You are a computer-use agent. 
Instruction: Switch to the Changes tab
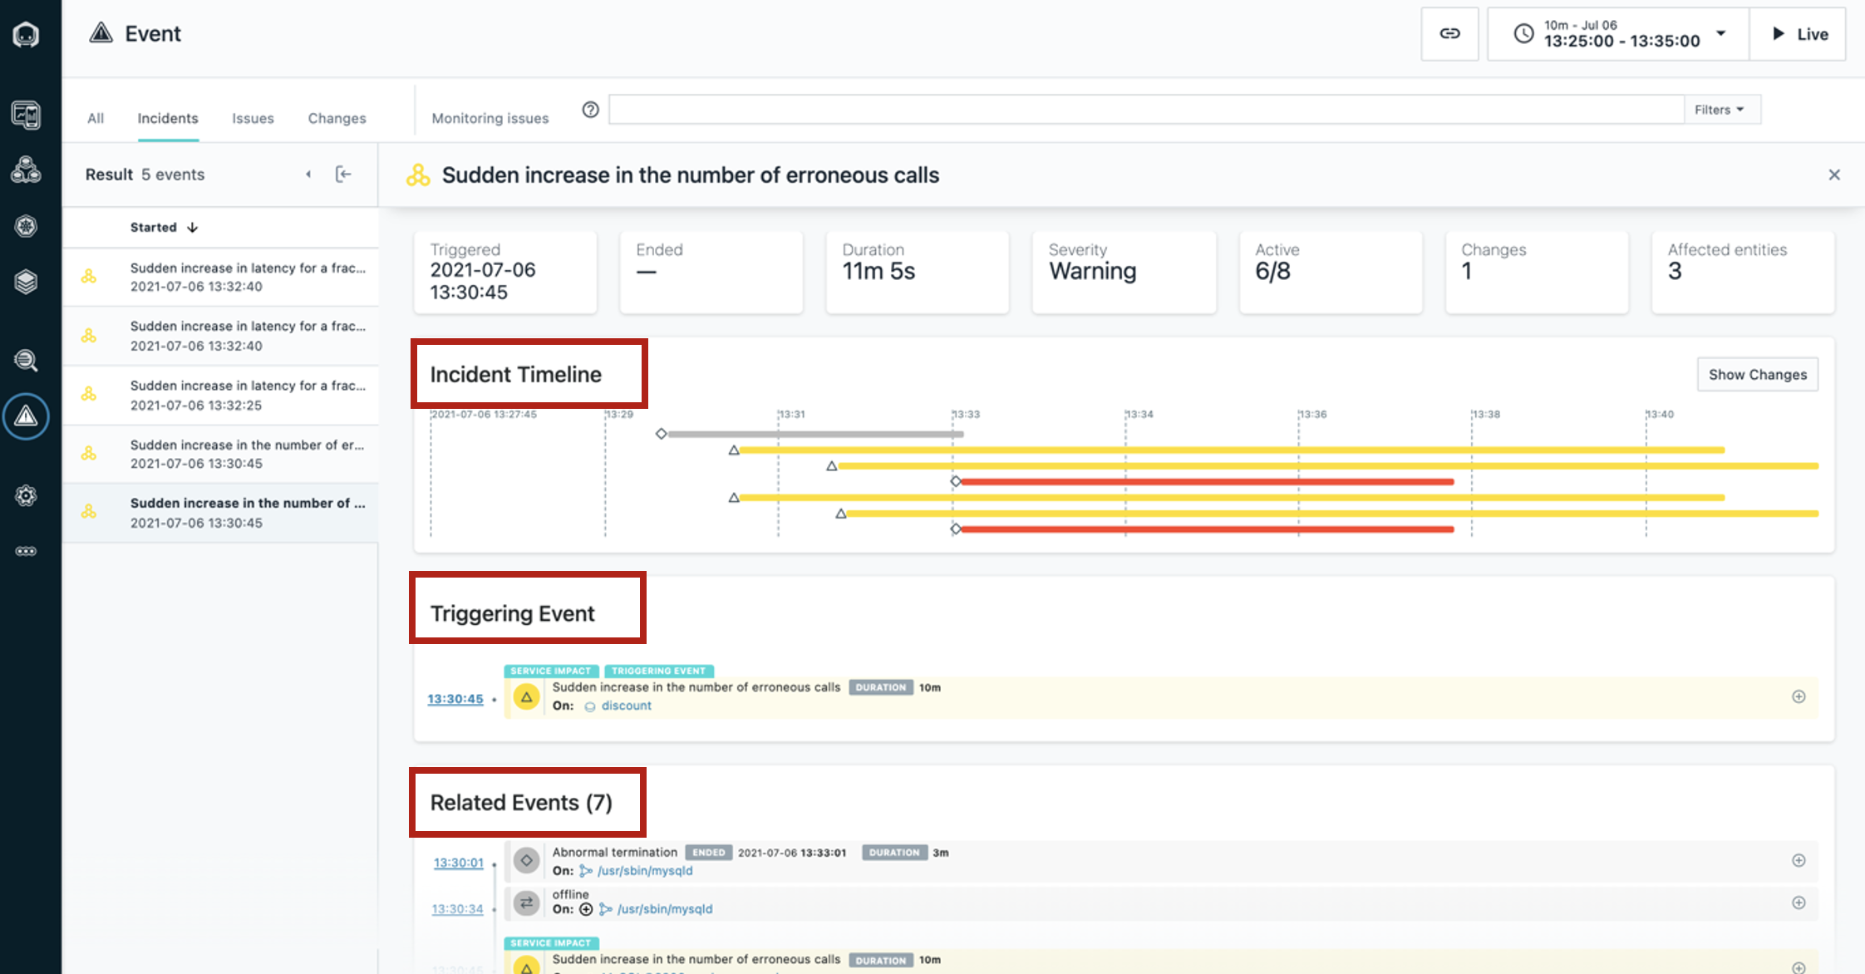click(x=337, y=118)
